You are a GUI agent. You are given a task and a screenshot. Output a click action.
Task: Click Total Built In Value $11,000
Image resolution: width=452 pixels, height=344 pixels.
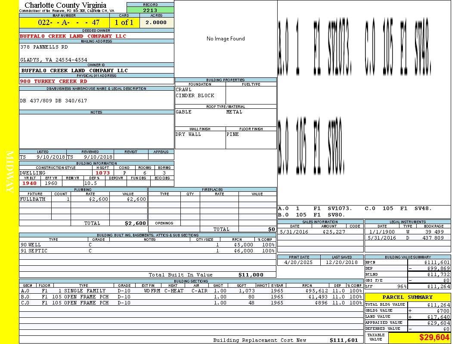[x=251, y=275]
